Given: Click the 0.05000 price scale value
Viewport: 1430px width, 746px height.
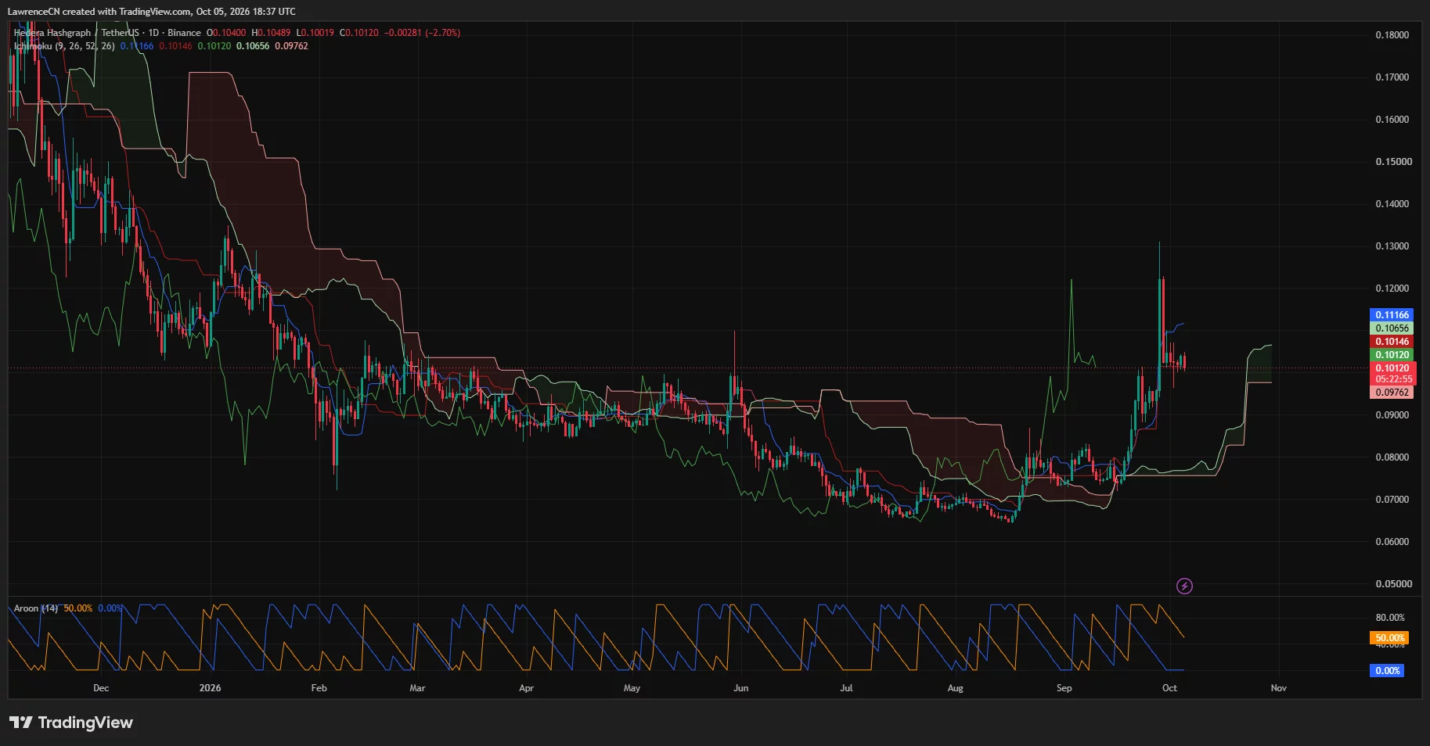Looking at the screenshot, I should [x=1392, y=584].
